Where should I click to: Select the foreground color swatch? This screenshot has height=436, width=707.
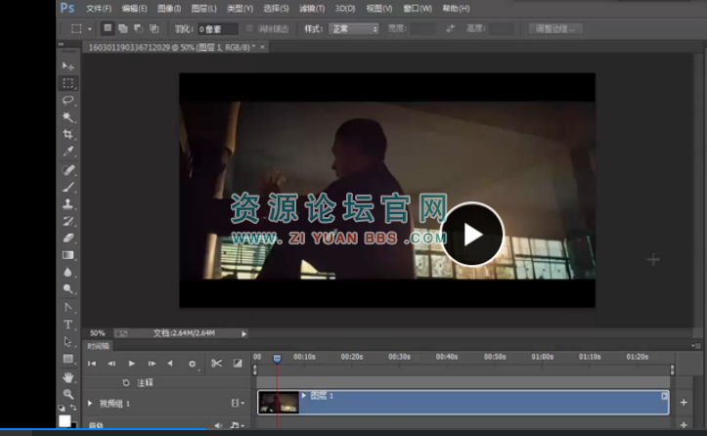[x=65, y=420]
